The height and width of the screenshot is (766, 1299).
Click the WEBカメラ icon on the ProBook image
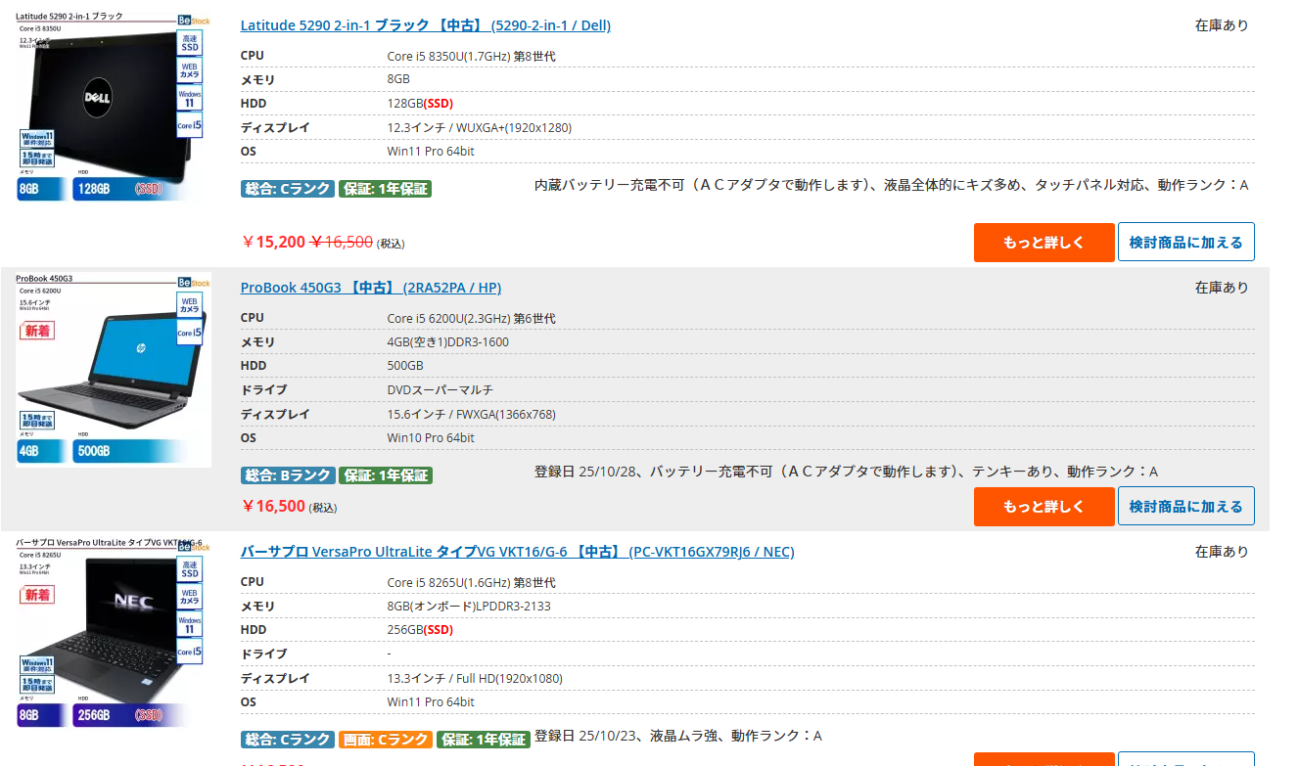point(189,304)
